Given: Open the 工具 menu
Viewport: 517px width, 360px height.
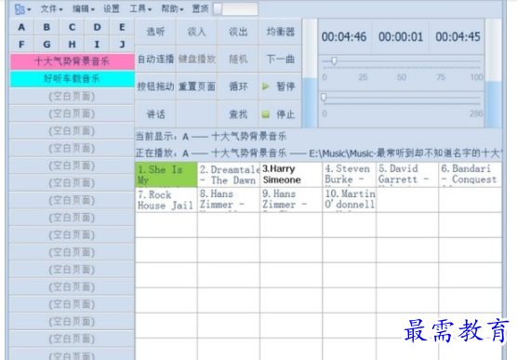Looking at the screenshot, I should [x=140, y=9].
